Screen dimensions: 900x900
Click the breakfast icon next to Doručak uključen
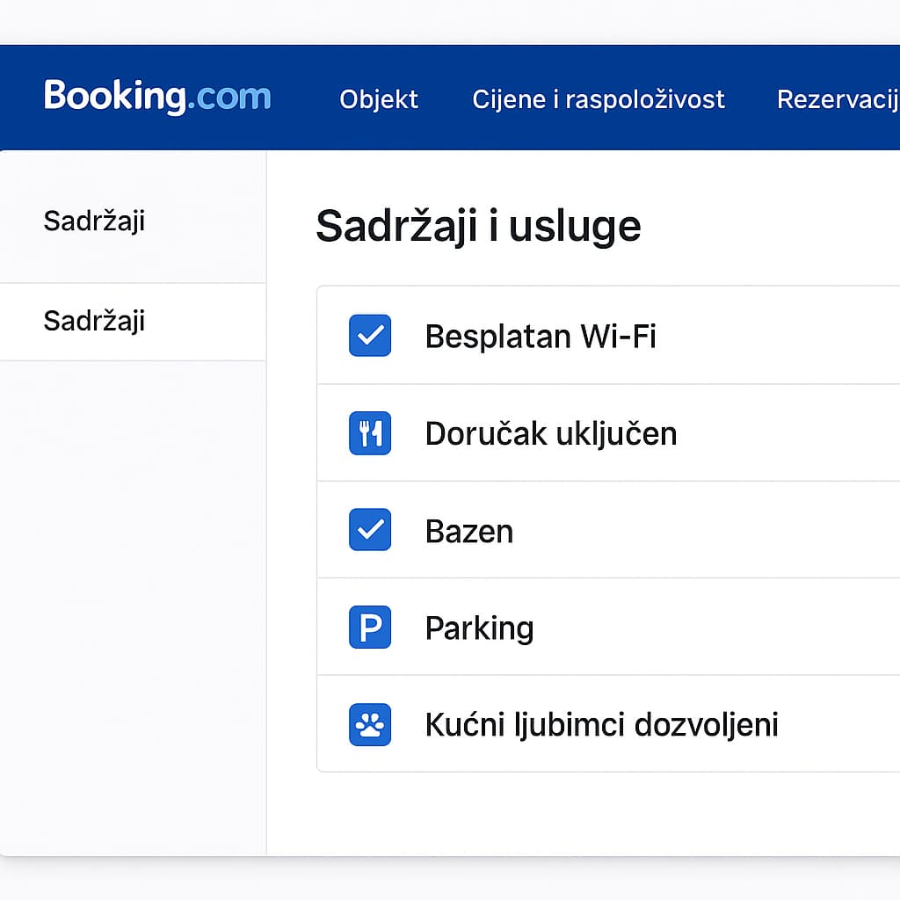coord(369,433)
